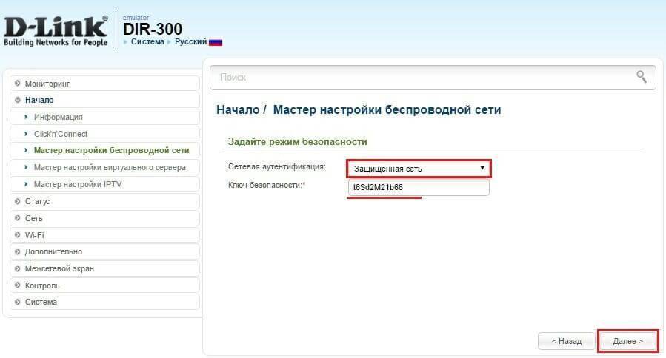Expand the Мониторинг section
666x358 pixels.
(x=47, y=84)
